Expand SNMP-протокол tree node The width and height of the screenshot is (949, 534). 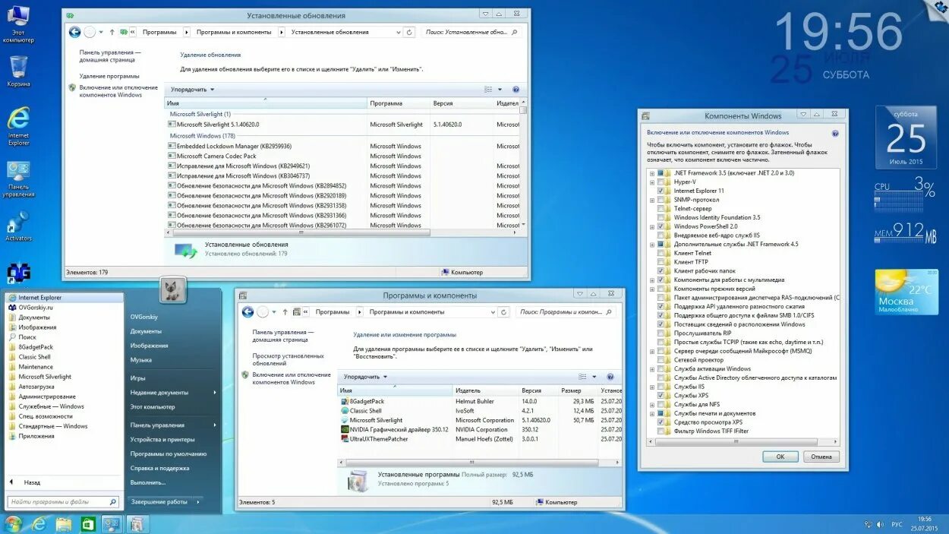tap(652, 200)
